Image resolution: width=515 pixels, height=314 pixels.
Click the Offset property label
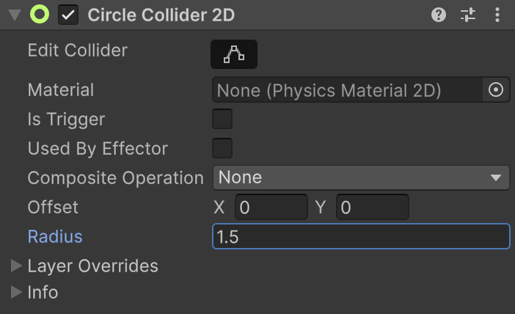pos(53,208)
